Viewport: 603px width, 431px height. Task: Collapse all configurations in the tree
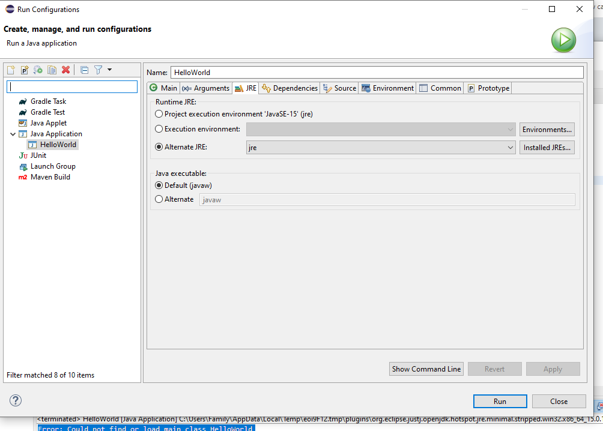click(x=84, y=70)
